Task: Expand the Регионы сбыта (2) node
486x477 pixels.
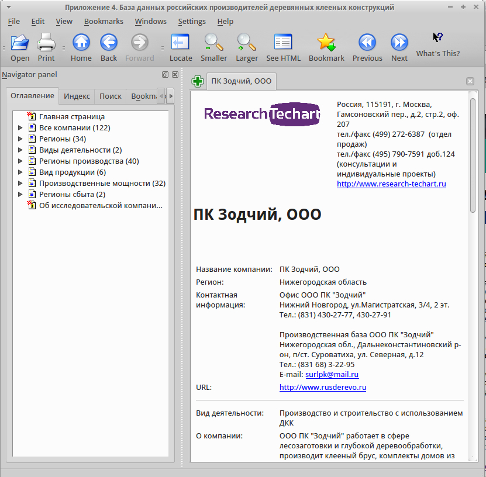Action: pyautogui.click(x=20, y=195)
